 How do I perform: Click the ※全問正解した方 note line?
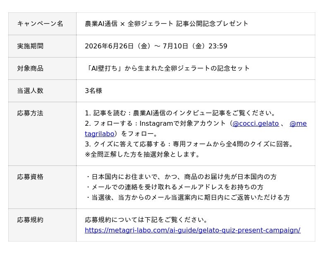[x=142, y=154]
